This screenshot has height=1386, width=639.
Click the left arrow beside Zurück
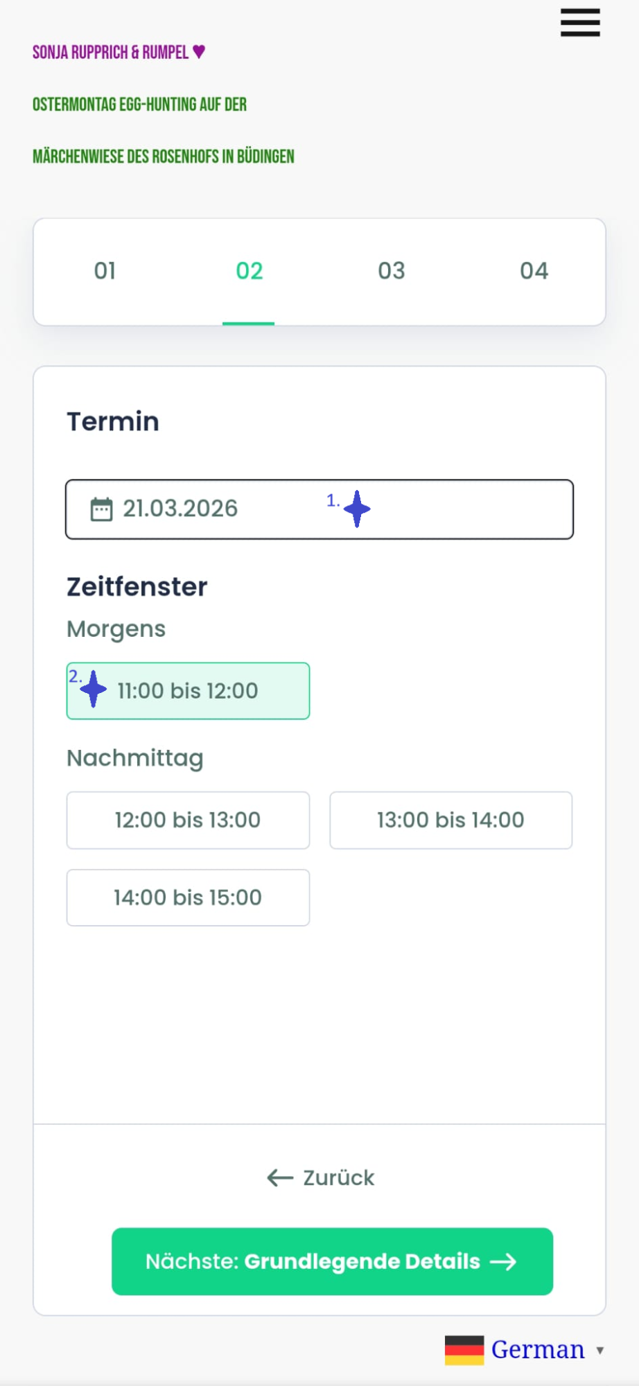tap(280, 1177)
